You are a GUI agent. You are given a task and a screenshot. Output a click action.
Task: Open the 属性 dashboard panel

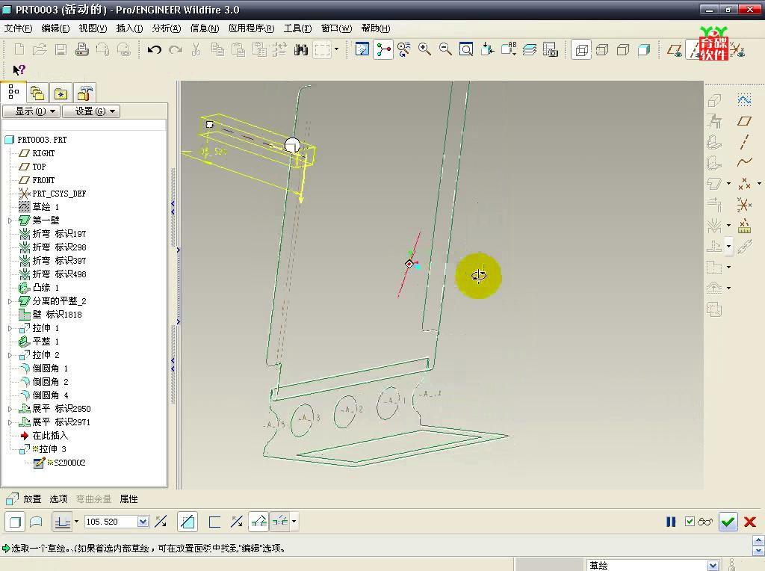pyautogui.click(x=128, y=499)
